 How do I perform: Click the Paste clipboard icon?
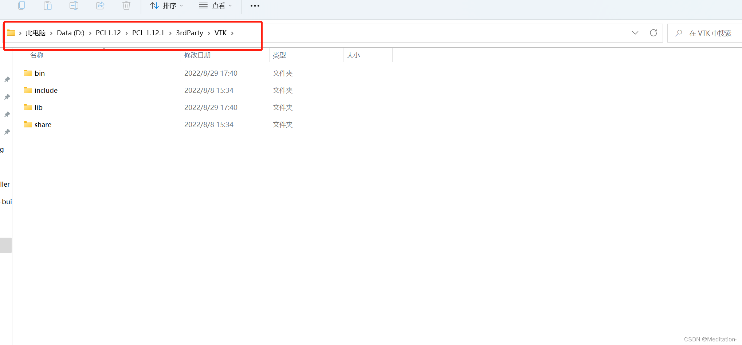[x=48, y=5]
